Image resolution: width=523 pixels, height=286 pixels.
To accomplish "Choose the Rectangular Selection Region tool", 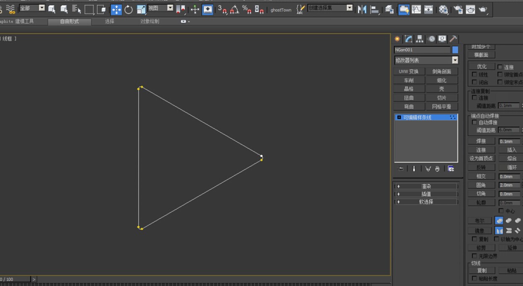I will tap(89, 9).
